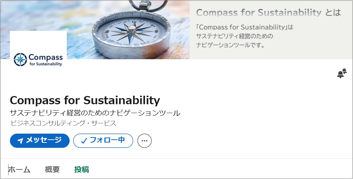
Task: Open the three-dot more options menu
Action: (144, 141)
